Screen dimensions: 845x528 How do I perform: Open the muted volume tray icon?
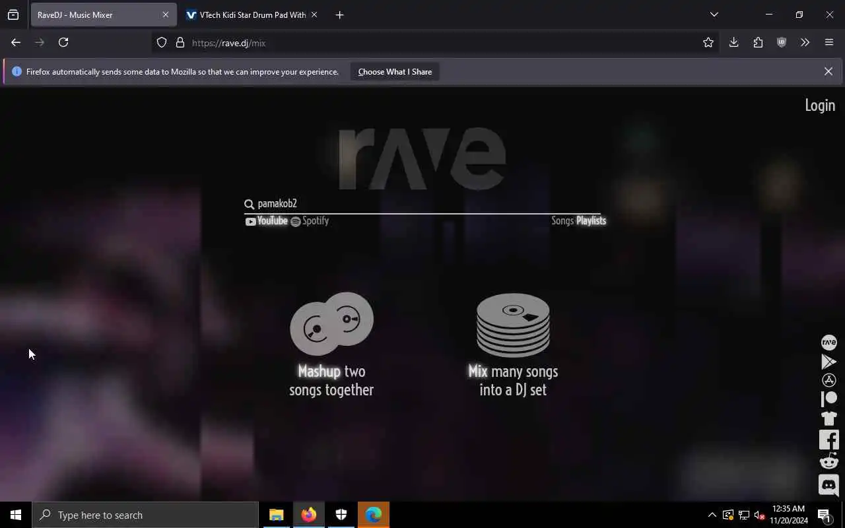[x=759, y=515]
